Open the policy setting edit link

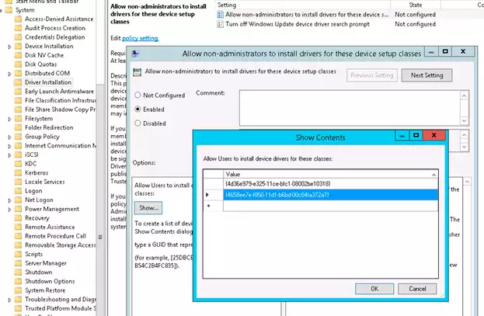141,38
